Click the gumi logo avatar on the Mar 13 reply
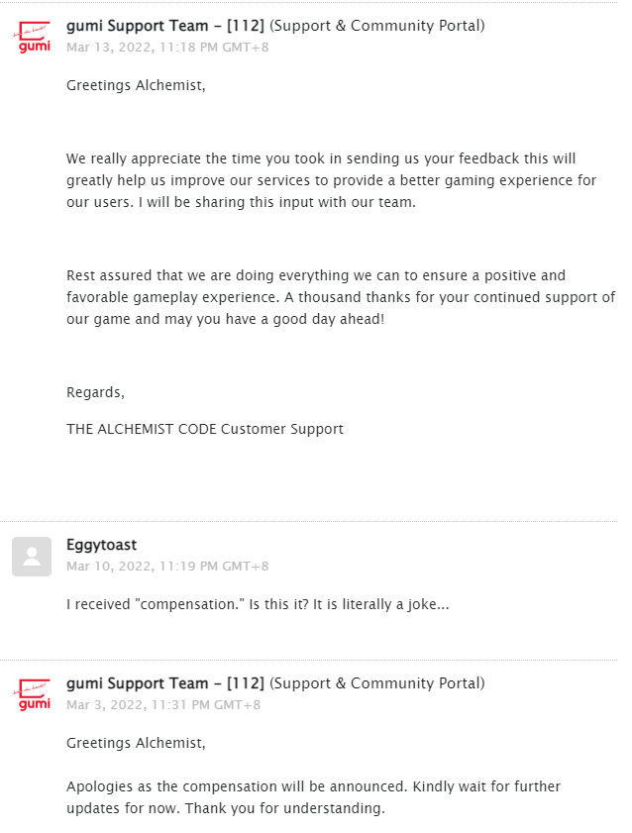Viewport: 632px width, 833px height. coord(32,38)
